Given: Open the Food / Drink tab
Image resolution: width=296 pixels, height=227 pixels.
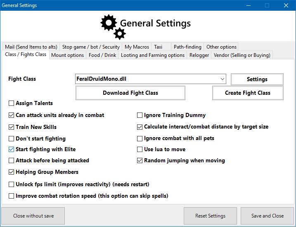Looking at the screenshot, I should (x=102, y=55).
